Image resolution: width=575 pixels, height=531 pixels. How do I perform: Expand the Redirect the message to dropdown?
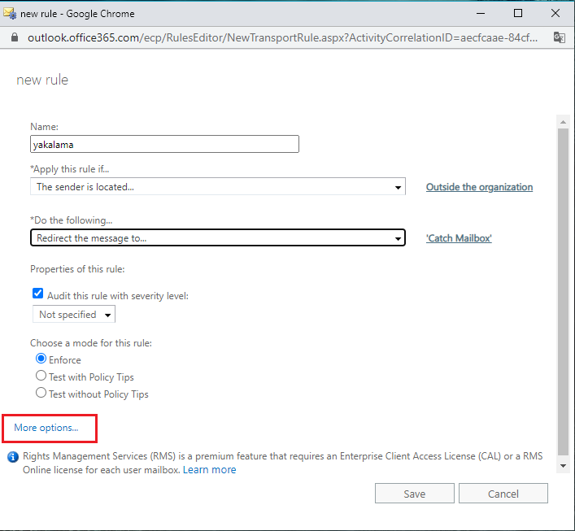tap(218, 238)
